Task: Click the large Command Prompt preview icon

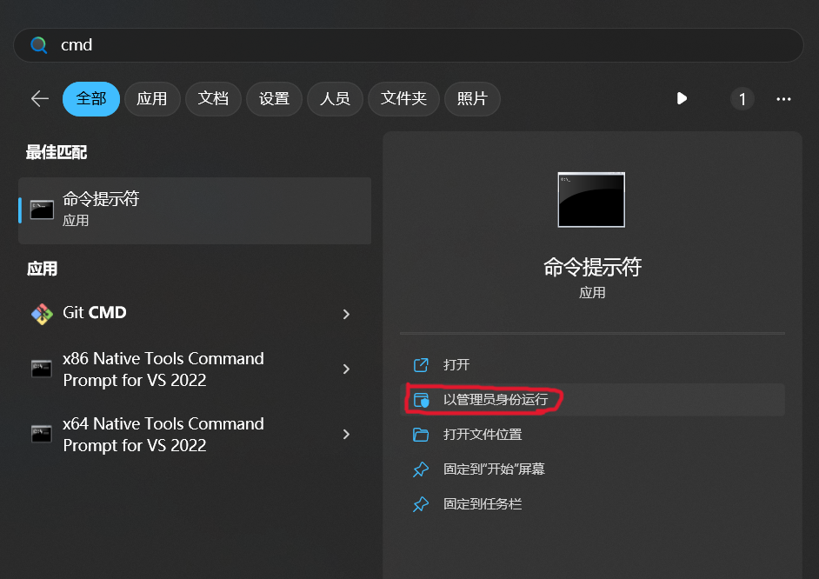Action: click(x=591, y=200)
